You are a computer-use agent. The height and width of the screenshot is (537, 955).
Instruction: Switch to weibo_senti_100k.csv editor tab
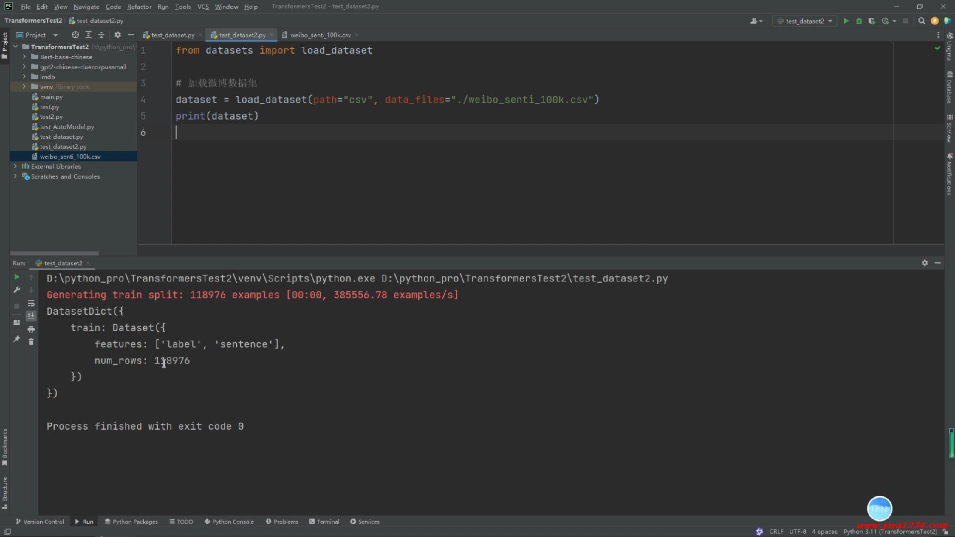(320, 35)
